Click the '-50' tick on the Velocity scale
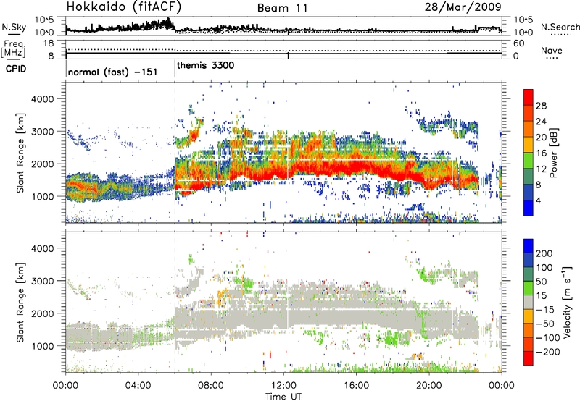This screenshot has width=580, height=401. 546,324
